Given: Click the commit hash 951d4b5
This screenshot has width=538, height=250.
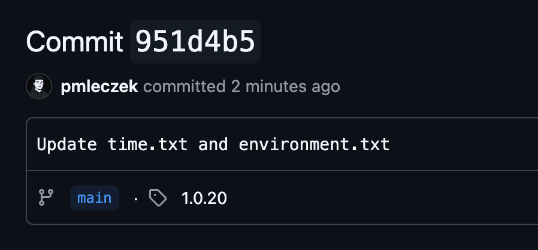Looking at the screenshot, I should 195,41.
